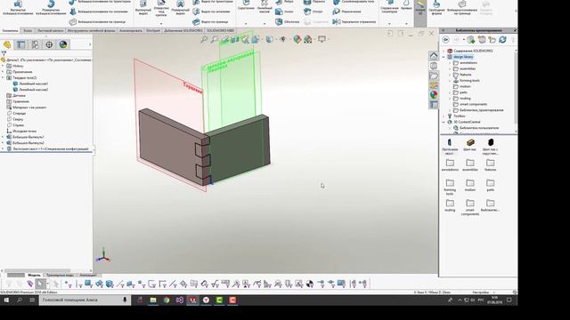The width and height of the screenshot is (570, 320).
Task: Click the Ласточкин хвост library thumbnail
Action: click(450, 146)
